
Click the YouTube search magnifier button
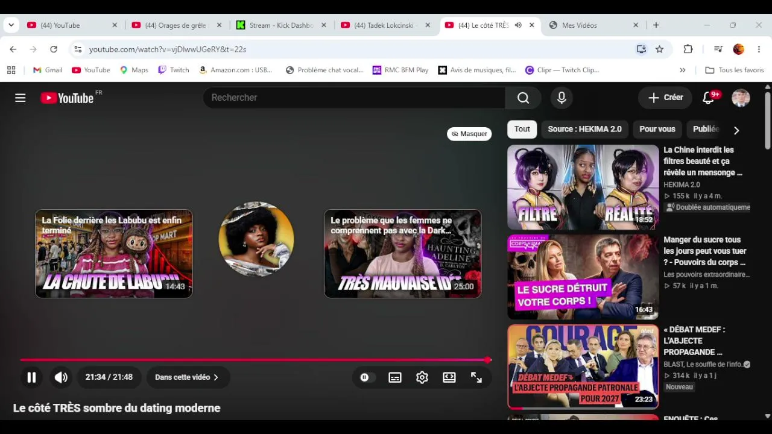(523, 98)
